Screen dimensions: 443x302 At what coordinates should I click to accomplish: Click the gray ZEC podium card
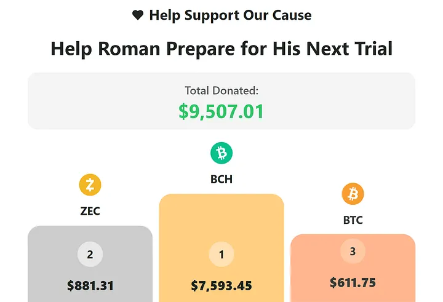pos(90,264)
